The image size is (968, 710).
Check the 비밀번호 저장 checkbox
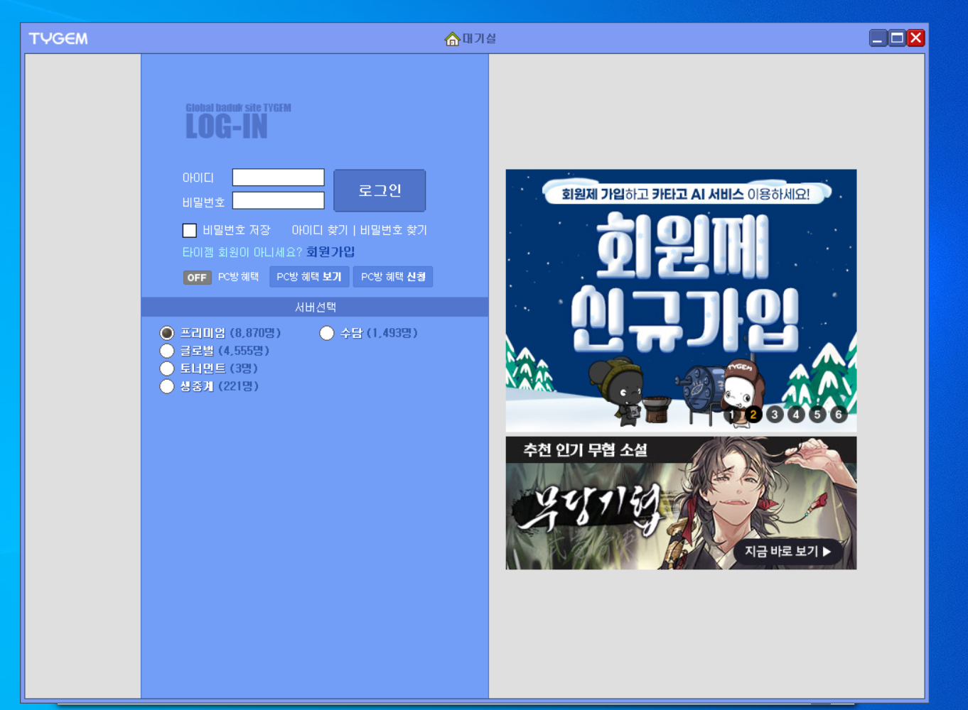point(190,231)
